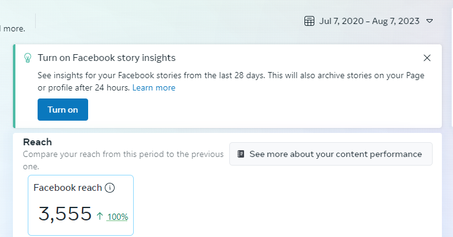The image size is (453, 237).
Task: Click the truncated 'more.' text at left
Action: [x=14, y=29]
